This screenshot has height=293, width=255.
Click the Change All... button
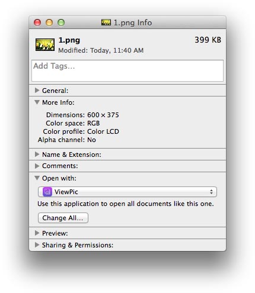[63, 218]
